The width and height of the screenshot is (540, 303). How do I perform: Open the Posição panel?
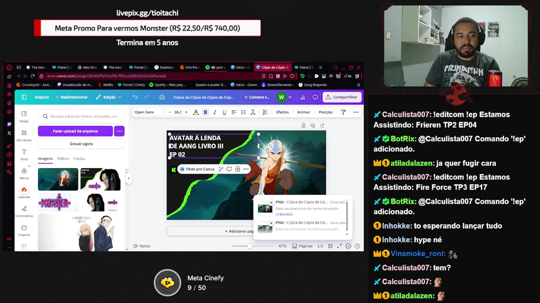point(326,112)
